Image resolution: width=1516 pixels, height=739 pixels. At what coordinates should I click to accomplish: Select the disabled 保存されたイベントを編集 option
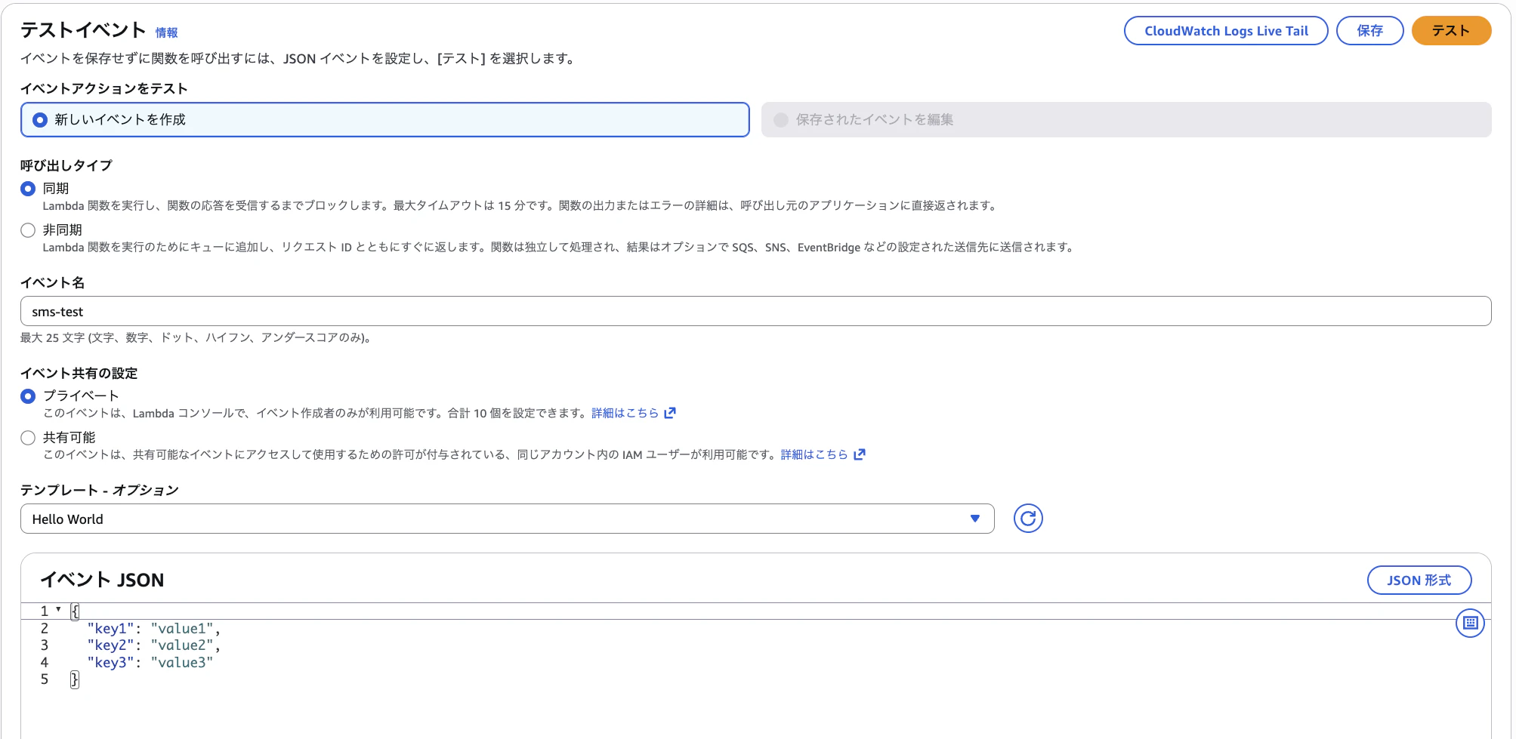[1126, 120]
